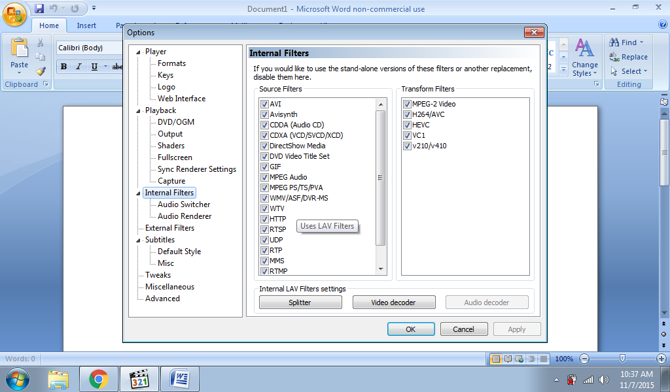
Task: Select External Filters in options tree
Action: coord(169,228)
